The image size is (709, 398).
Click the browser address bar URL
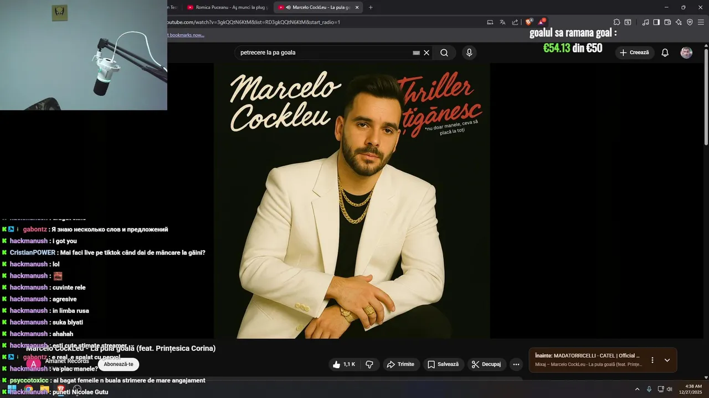254,22
